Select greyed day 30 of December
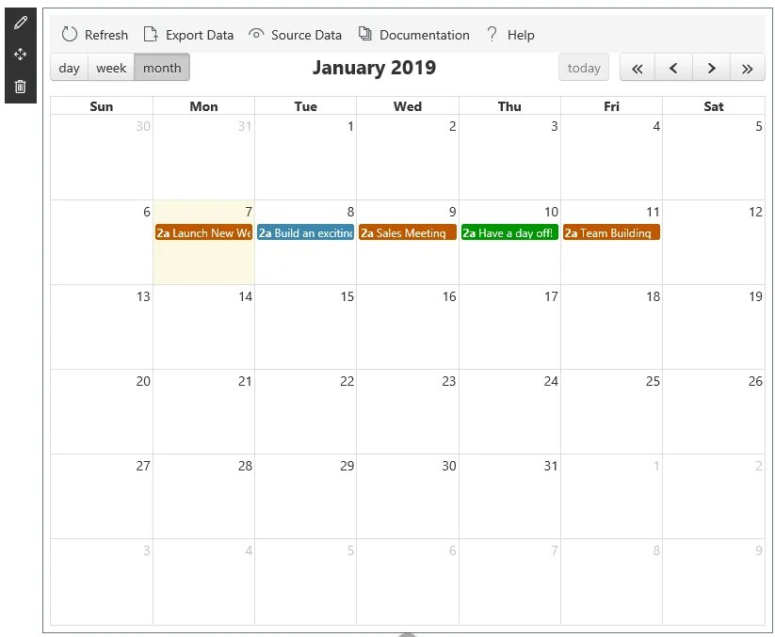The image size is (775, 637). coord(143,126)
